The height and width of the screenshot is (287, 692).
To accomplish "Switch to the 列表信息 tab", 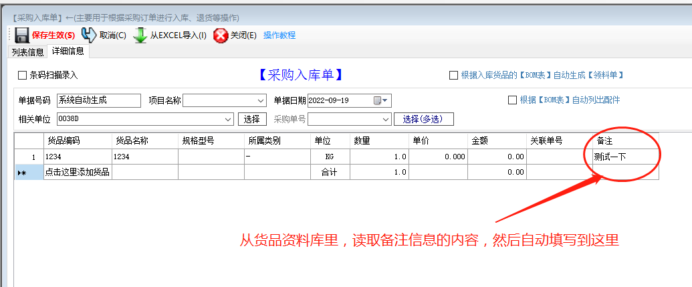I will tap(28, 52).
